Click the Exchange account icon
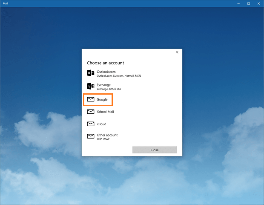The height and width of the screenshot is (205, 264). tap(91, 86)
